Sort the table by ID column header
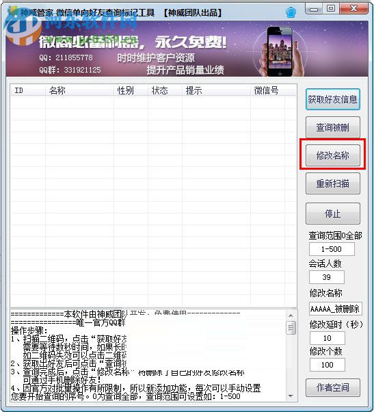Viewport: 374px width, 412px height. tap(28, 90)
